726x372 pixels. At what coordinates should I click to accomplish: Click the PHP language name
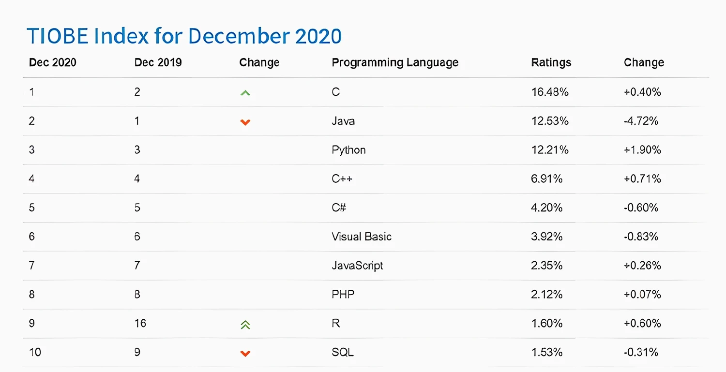tap(343, 294)
